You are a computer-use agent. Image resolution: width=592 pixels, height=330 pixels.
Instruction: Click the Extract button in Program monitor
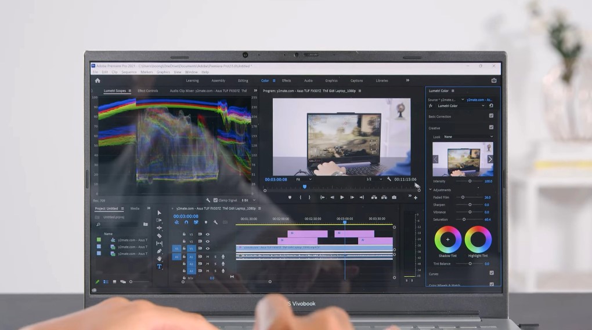pos(384,197)
